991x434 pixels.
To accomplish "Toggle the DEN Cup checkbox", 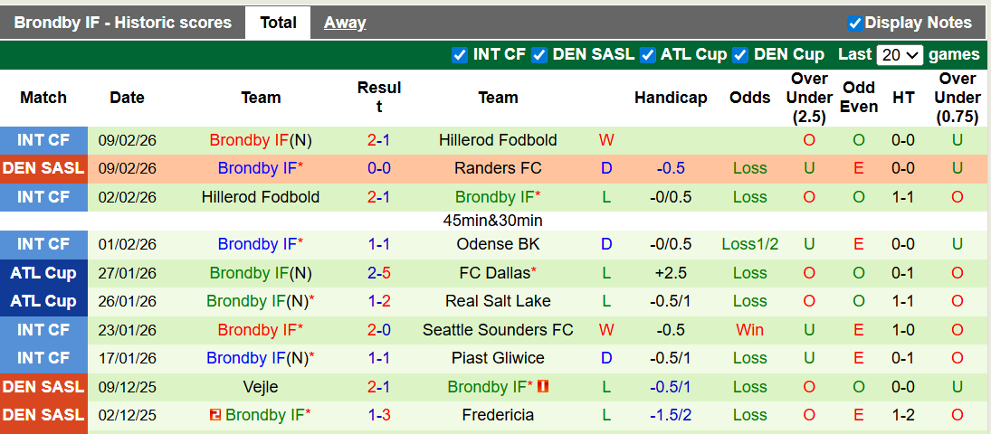I will click(x=740, y=55).
